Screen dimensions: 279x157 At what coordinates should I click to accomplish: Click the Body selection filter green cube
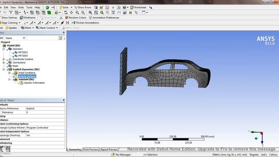click(x=49, y=13)
